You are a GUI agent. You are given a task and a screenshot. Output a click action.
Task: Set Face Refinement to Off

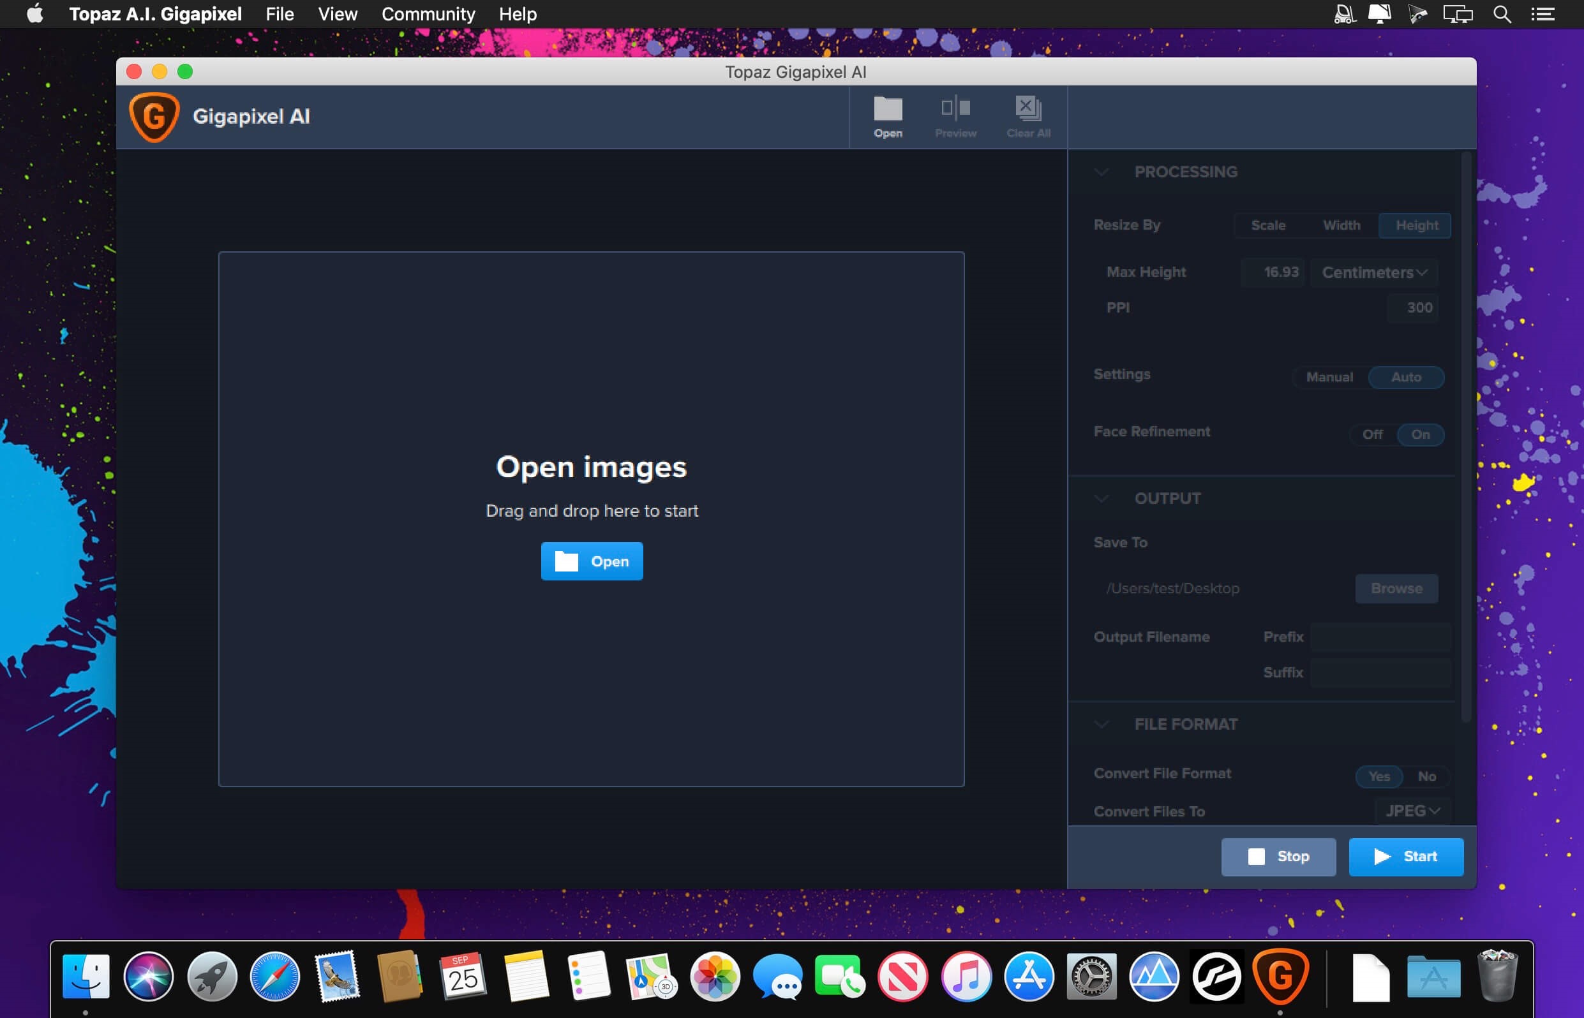click(x=1372, y=434)
